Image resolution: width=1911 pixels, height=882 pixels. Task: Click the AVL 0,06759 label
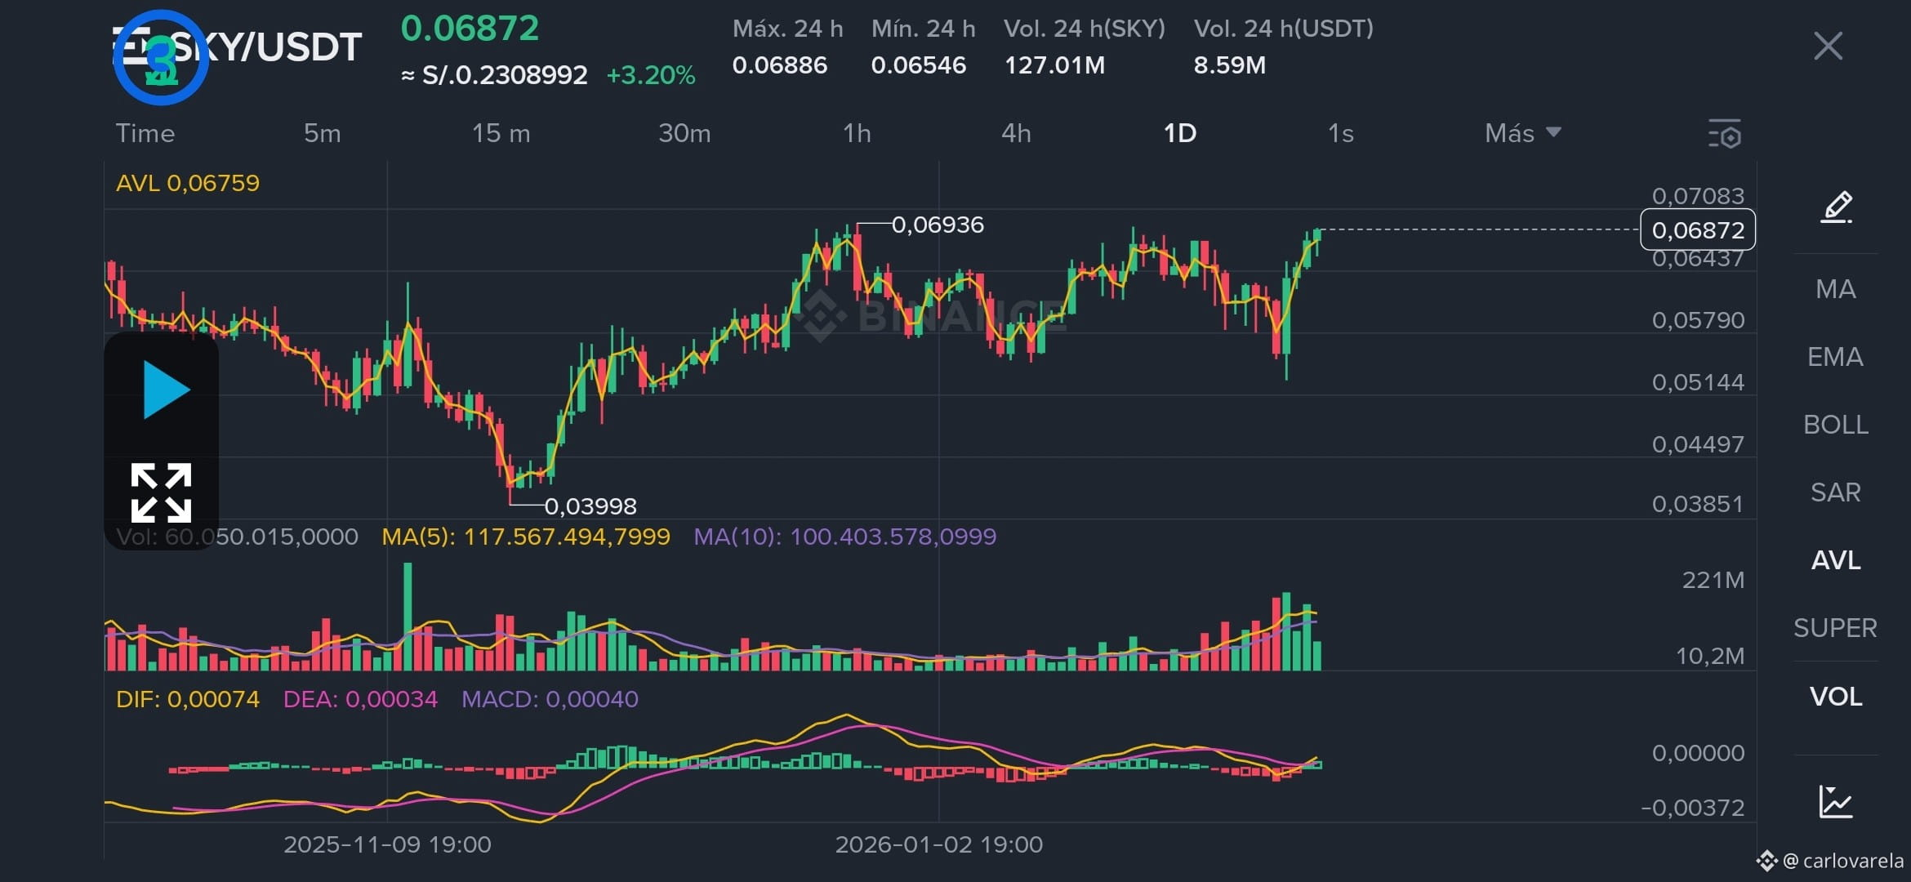point(188,183)
